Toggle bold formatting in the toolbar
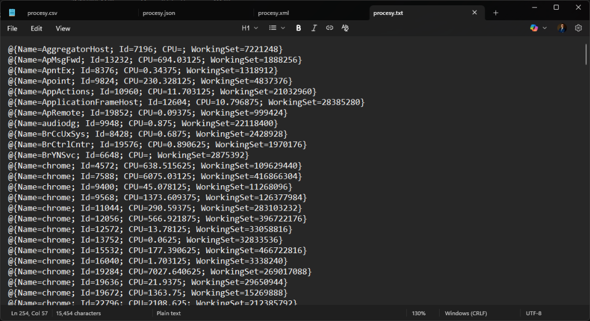 click(x=298, y=28)
